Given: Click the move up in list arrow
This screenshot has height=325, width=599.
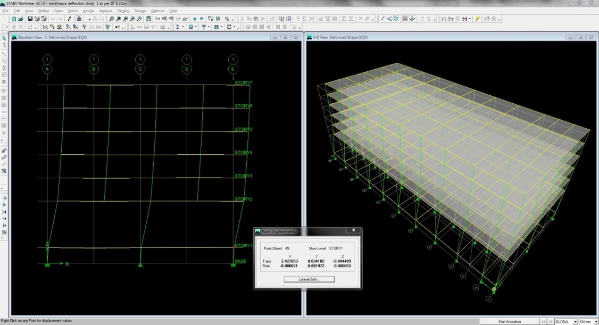Looking at the screenshot, I should [194, 19].
